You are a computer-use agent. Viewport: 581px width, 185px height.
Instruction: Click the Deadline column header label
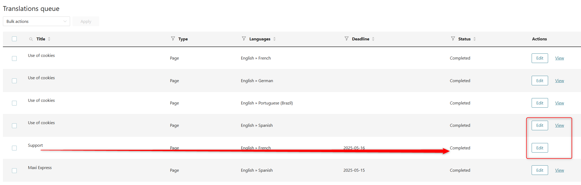[360, 39]
